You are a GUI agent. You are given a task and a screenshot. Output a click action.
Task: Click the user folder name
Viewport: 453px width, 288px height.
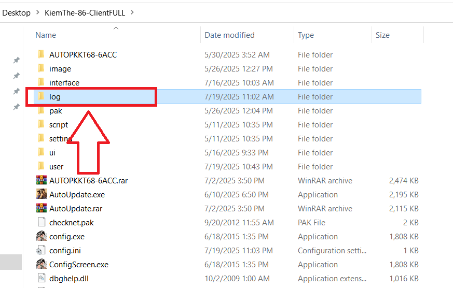click(56, 167)
